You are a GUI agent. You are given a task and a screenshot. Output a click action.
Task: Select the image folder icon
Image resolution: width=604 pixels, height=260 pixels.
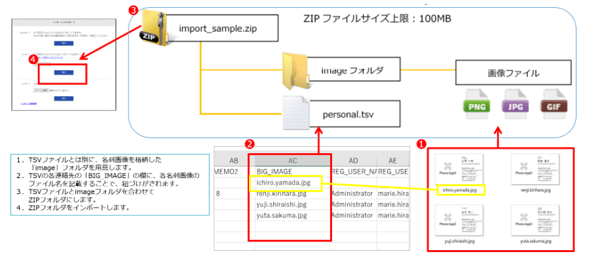[295, 69]
